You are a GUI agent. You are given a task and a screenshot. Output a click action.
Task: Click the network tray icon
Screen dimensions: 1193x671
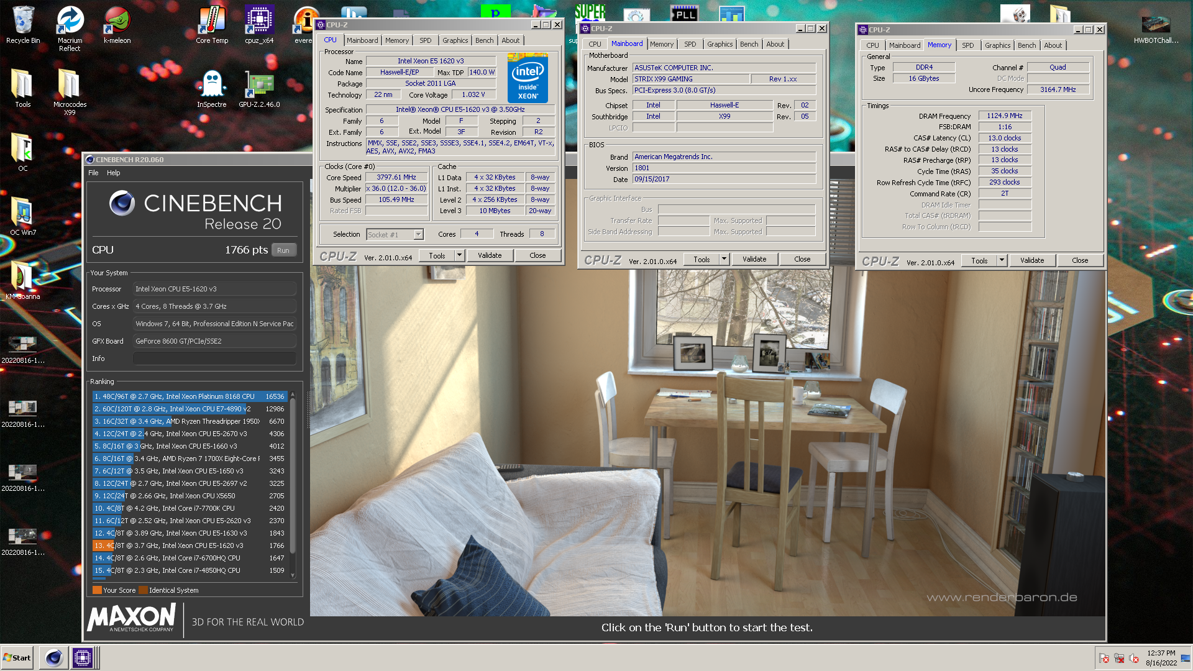[1119, 658]
